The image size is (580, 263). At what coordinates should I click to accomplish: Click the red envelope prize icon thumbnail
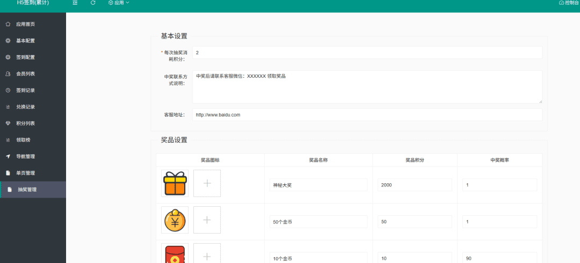pyautogui.click(x=175, y=253)
